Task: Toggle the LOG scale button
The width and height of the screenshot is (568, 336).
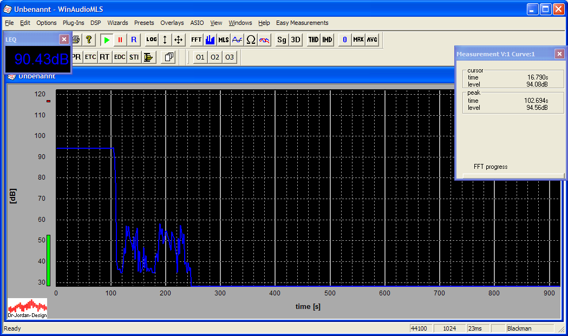Action: tap(152, 40)
